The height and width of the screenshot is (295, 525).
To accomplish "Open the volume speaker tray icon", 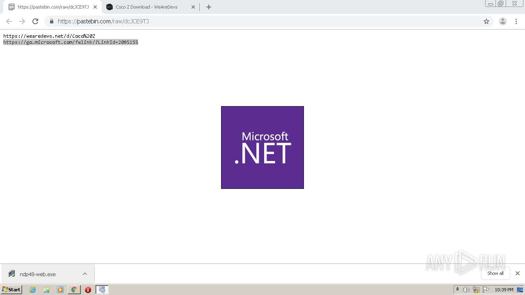I will [x=466, y=290].
